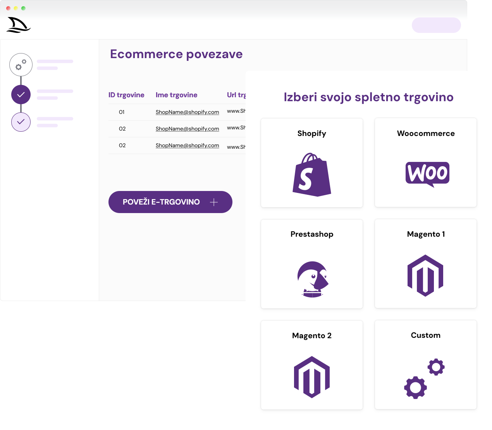Pick the Magento 1 hexagon logo

click(425, 275)
